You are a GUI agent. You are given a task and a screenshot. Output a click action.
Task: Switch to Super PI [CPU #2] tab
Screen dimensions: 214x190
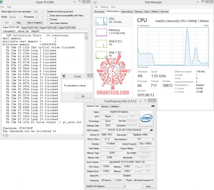[x=48, y=27]
